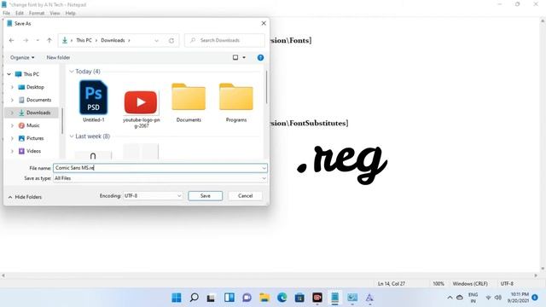Open Notepad View menu

55,14
